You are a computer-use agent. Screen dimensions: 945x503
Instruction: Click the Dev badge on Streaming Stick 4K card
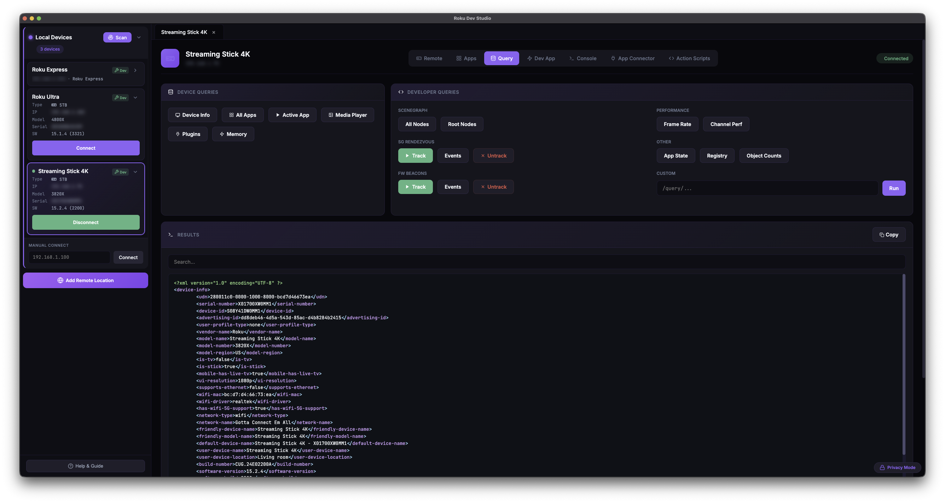[120, 172]
